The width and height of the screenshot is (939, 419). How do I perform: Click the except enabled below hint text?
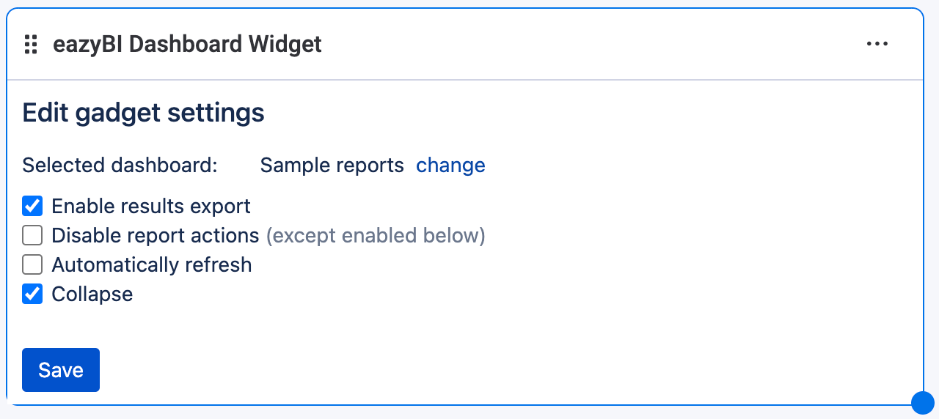click(x=376, y=236)
